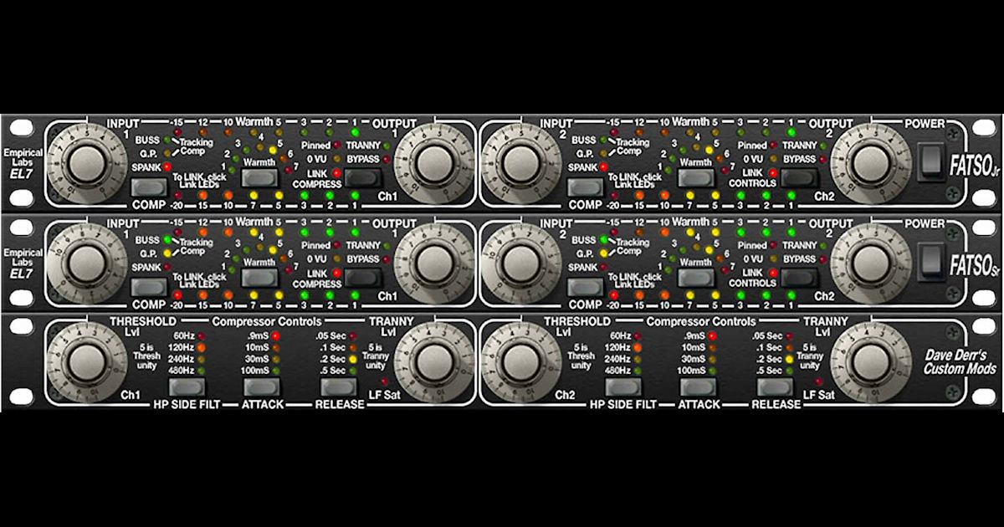Click the Ch2 .2 Sec release LED
The image size is (1004, 527).
pyautogui.click(x=789, y=359)
